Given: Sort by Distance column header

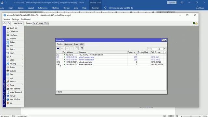Looking at the screenshot, I should click(132, 52).
